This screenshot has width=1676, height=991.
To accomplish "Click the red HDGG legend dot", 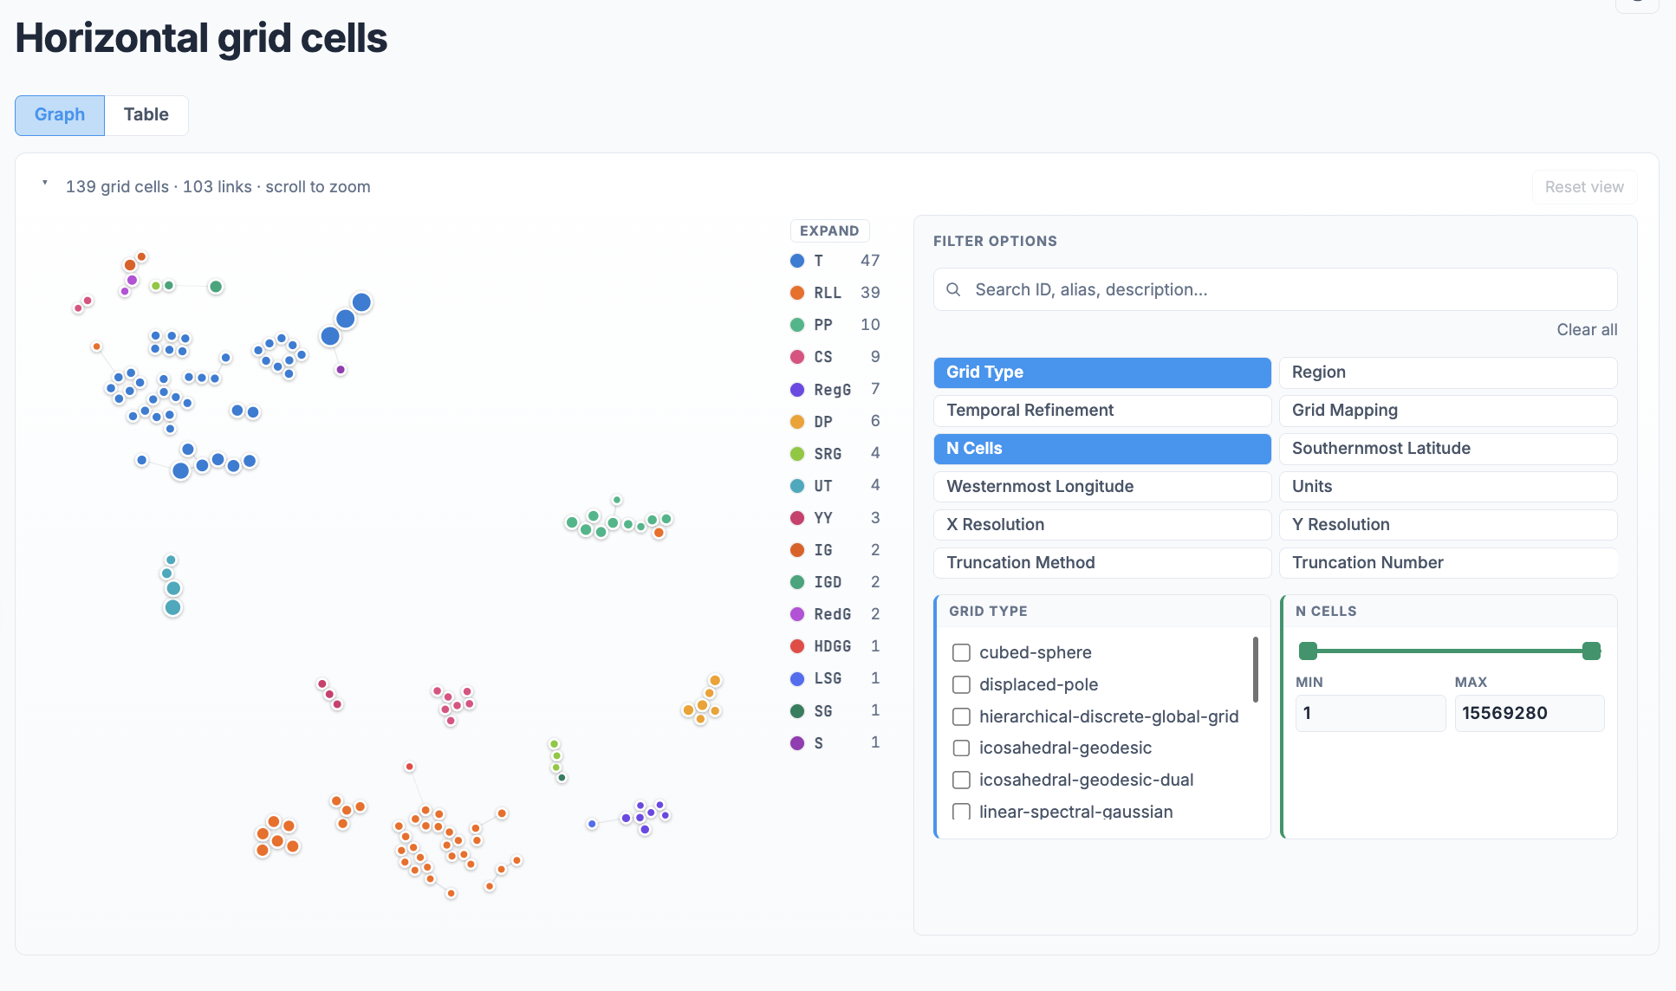I will point(797,646).
